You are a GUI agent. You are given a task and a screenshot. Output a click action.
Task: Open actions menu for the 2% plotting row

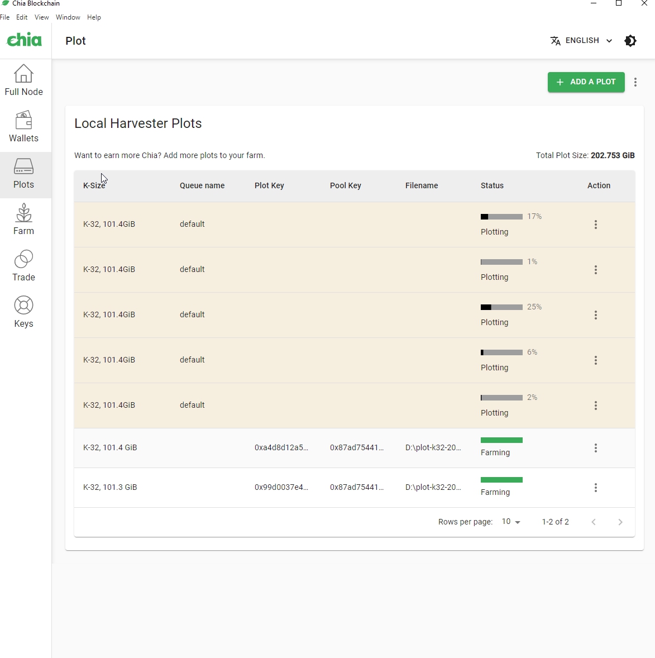595,406
